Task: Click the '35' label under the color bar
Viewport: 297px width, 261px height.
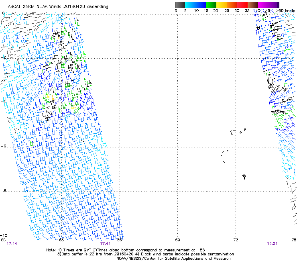Action: coord(247,11)
